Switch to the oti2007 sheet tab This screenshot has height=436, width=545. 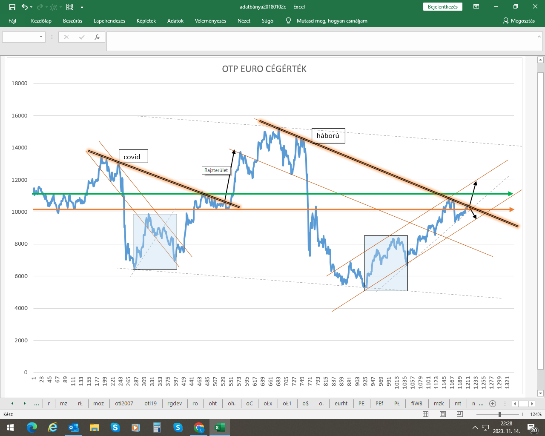pos(124,404)
